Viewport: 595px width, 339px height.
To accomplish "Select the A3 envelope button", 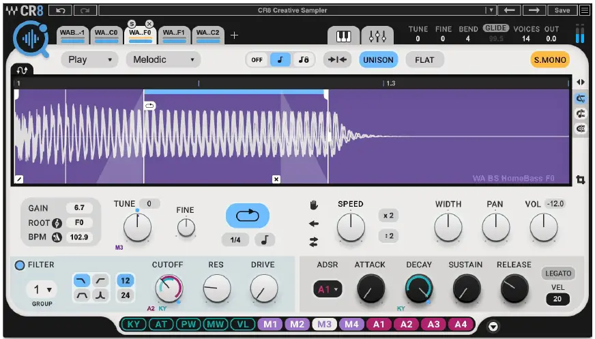I will click(x=433, y=324).
